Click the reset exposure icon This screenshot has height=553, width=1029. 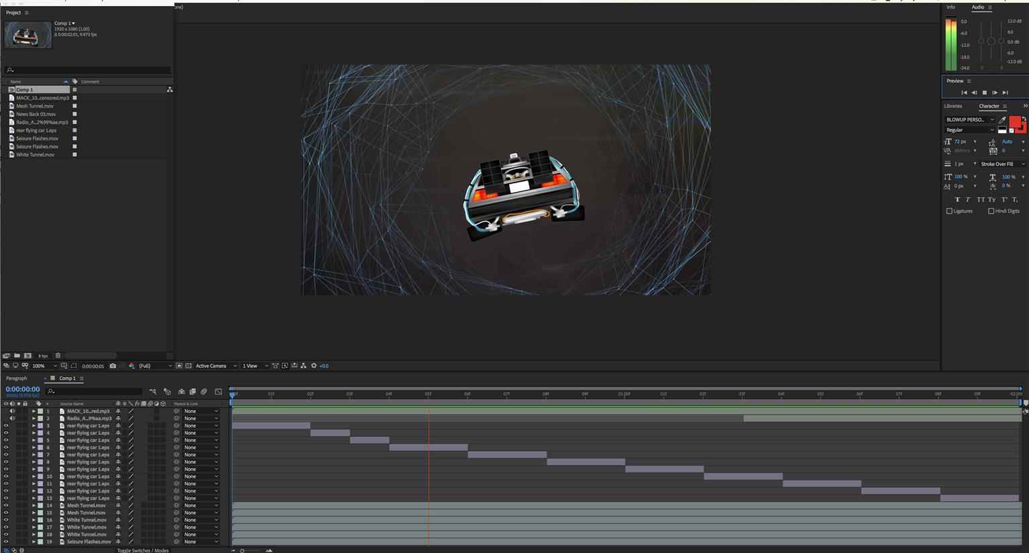click(x=314, y=366)
